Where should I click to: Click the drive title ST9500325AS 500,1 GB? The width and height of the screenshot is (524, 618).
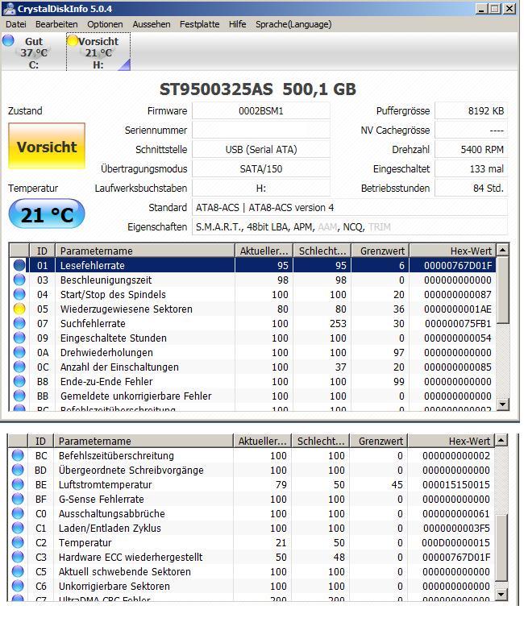tap(258, 89)
